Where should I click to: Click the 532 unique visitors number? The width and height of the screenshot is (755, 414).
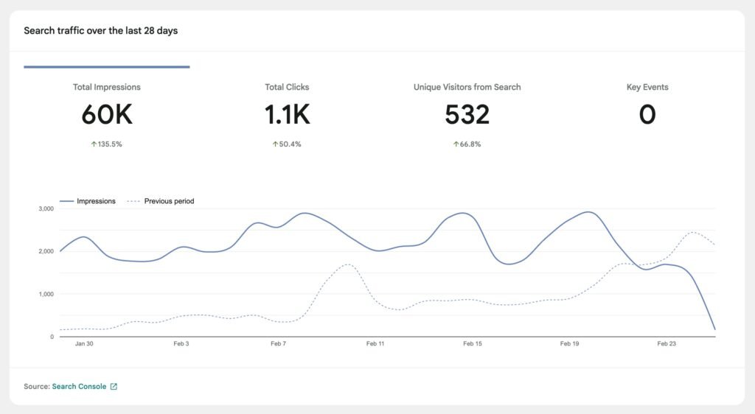click(x=467, y=115)
